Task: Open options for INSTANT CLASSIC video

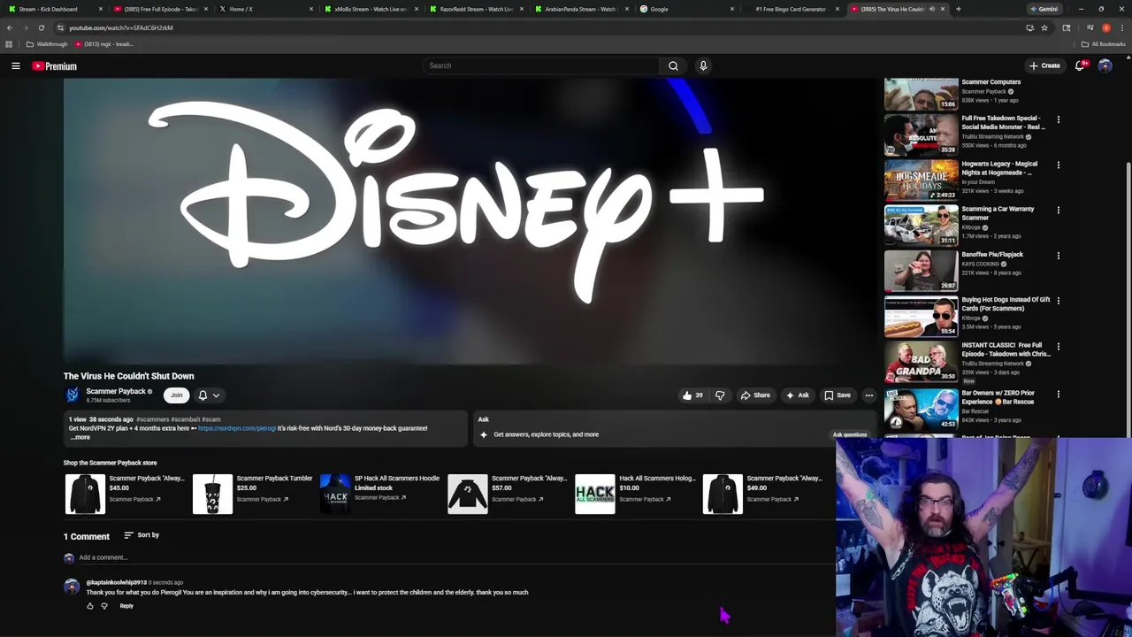Action: tap(1058, 347)
